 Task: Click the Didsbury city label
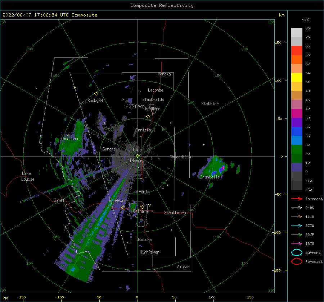(x=136, y=161)
